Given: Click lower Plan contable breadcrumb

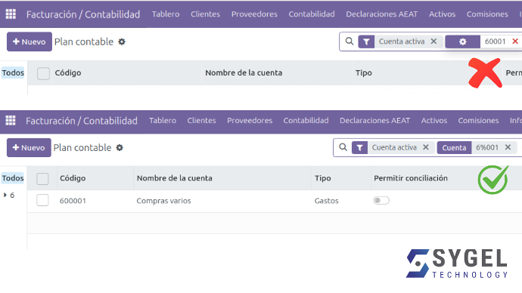Looking at the screenshot, I should tap(82, 148).
